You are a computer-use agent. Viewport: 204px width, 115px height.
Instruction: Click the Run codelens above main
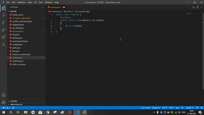point(62,17)
